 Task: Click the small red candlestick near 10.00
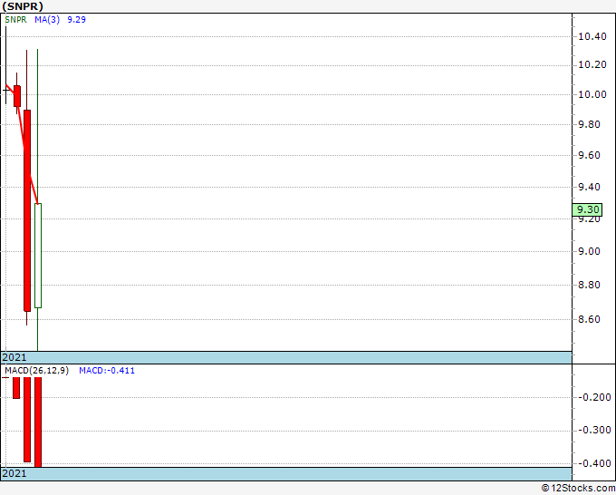17,96
